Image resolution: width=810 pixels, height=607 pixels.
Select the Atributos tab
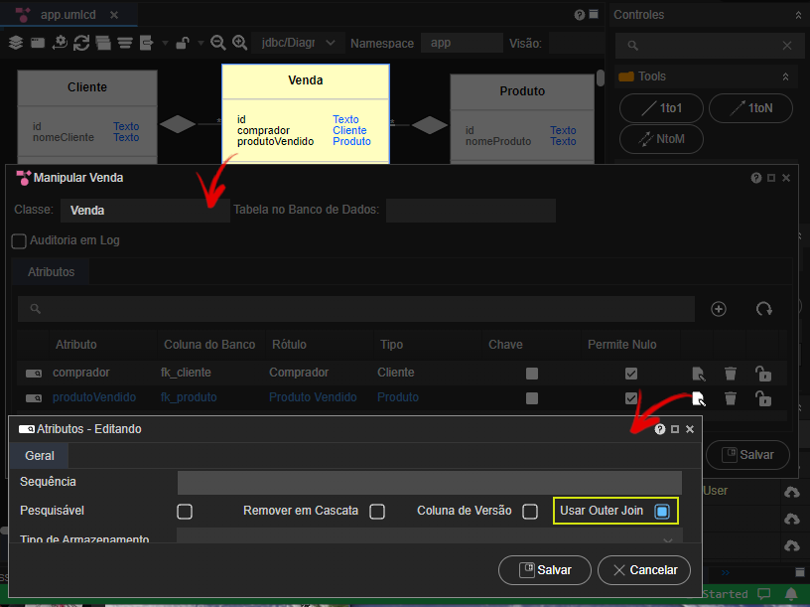coord(51,272)
